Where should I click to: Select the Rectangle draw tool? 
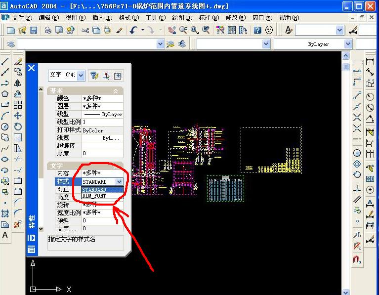tap(5, 105)
